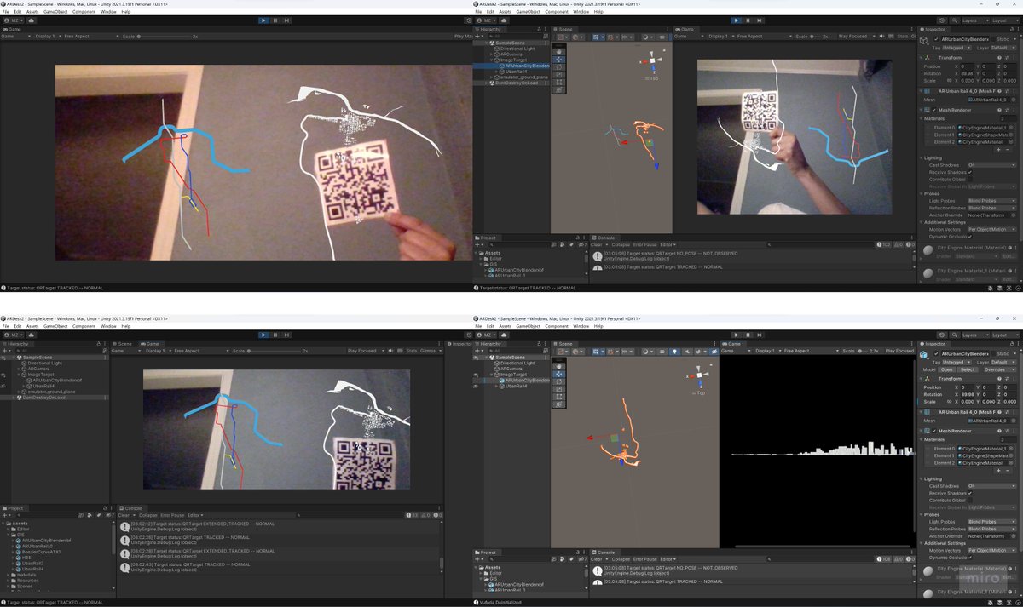Open Free Aspect dropdown in window showing only Game tab
Image resolution: width=1023 pixels, height=607 pixels.
pyautogui.click(x=91, y=36)
